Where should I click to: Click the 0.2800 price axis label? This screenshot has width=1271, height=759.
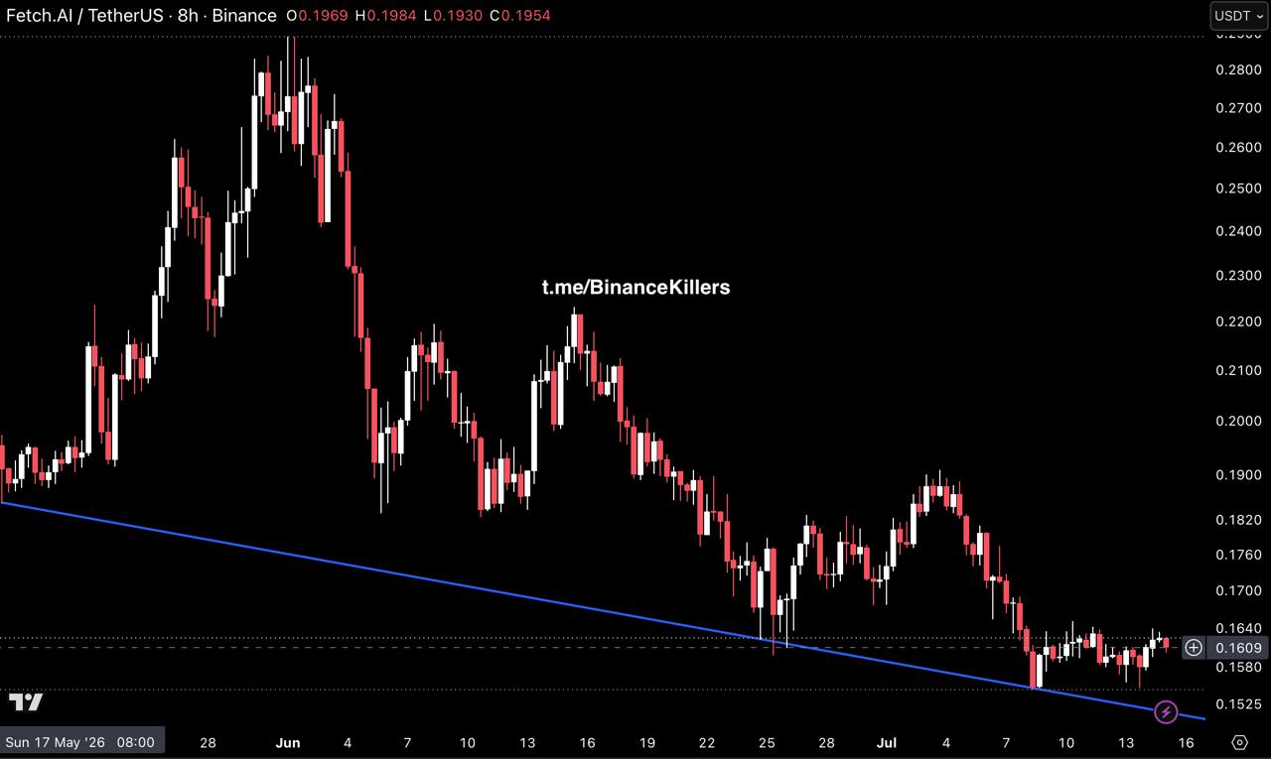coord(1238,69)
